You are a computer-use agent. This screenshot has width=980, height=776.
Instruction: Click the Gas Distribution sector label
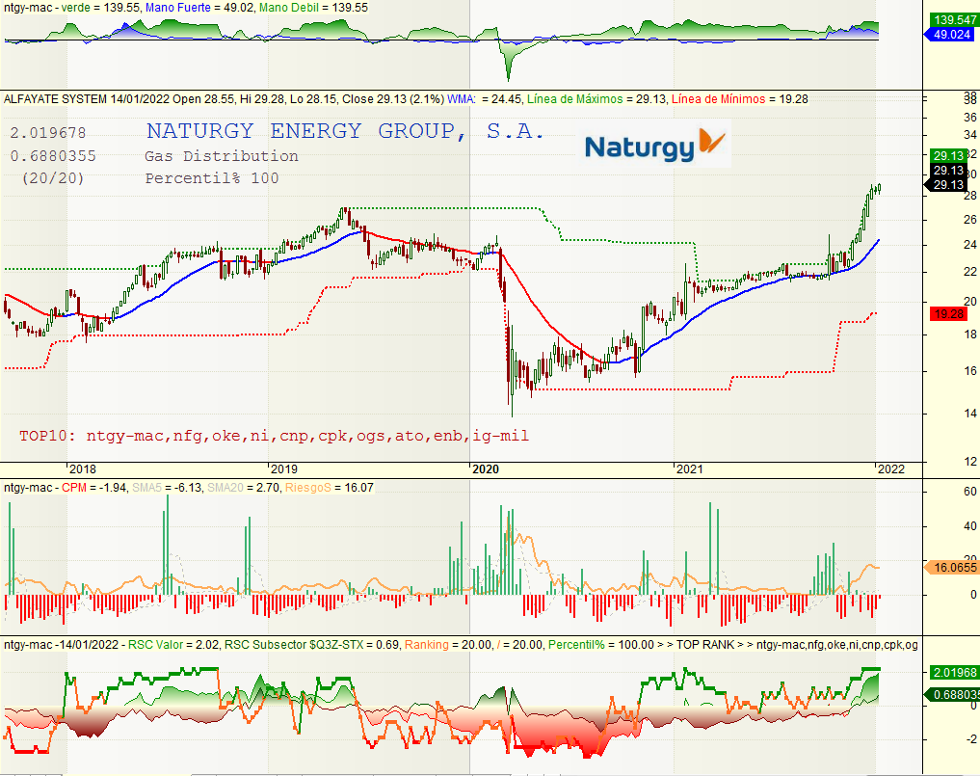[x=222, y=156]
